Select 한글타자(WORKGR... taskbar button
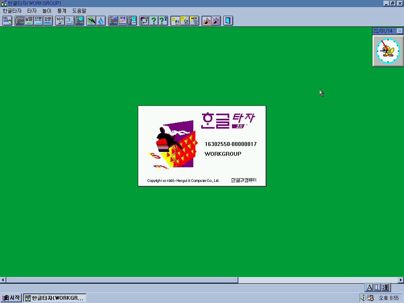 (54, 298)
